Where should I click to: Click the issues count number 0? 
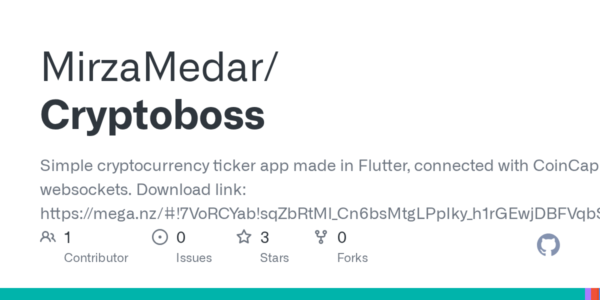(180, 237)
